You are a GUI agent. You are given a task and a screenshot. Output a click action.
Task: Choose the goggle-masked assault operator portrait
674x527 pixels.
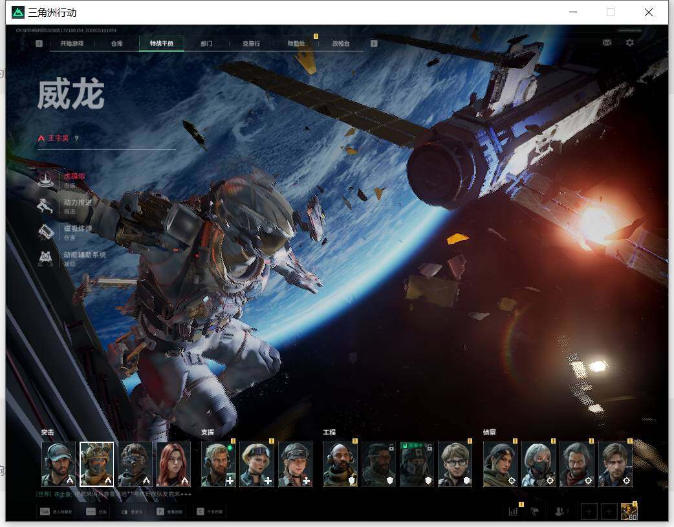coord(135,464)
